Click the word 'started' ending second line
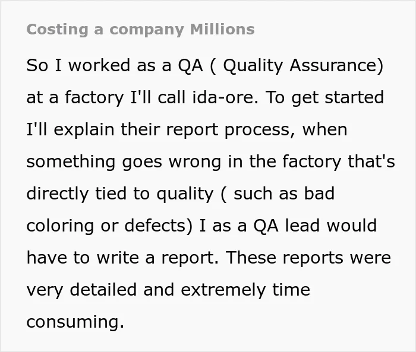 [354, 97]
